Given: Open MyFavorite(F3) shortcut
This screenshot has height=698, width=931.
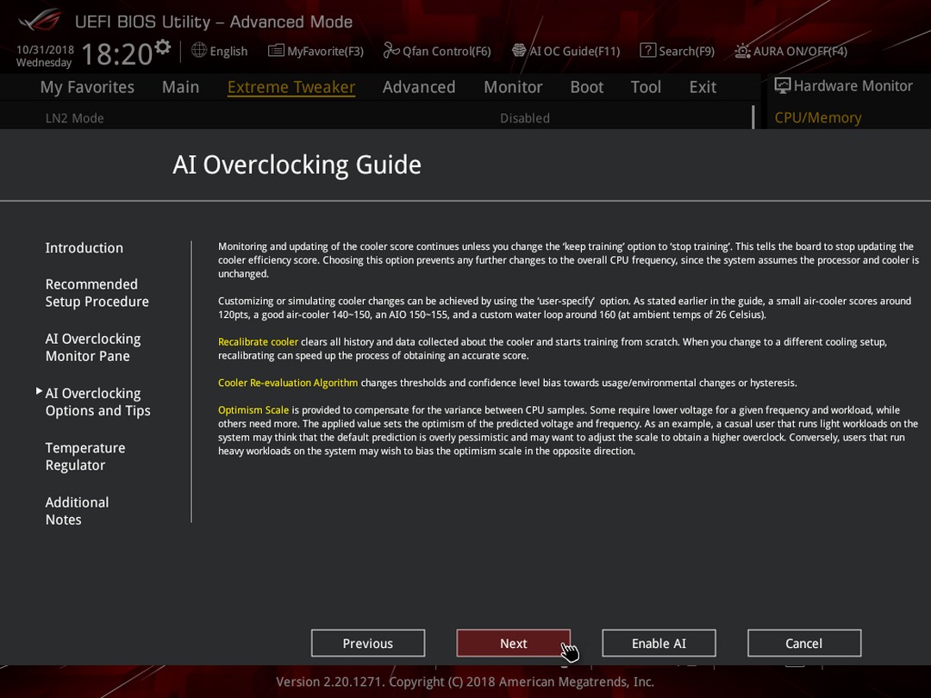Looking at the screenshot, I should click(x=325, y=51).
